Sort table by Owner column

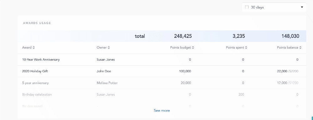coord(103,47)
